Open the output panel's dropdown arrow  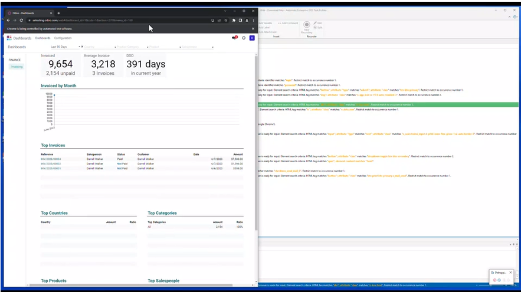point(510,244)
